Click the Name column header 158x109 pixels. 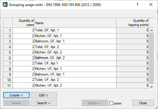75,23
